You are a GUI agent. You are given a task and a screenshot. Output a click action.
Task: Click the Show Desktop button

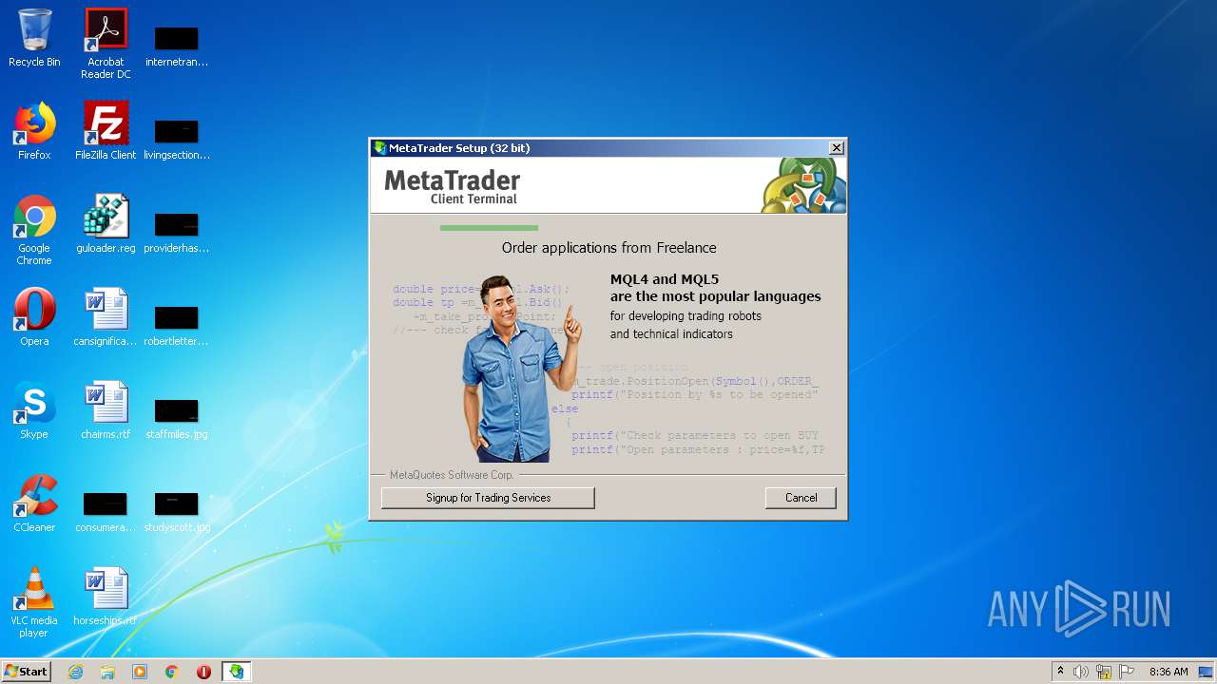(1207, 672)
